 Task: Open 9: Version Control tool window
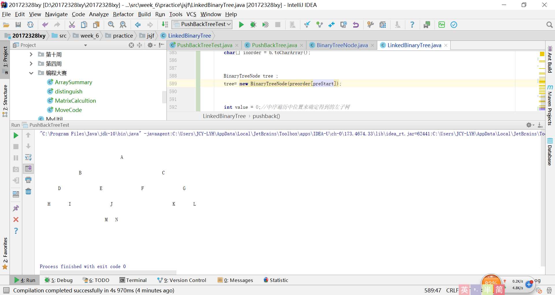182,280
